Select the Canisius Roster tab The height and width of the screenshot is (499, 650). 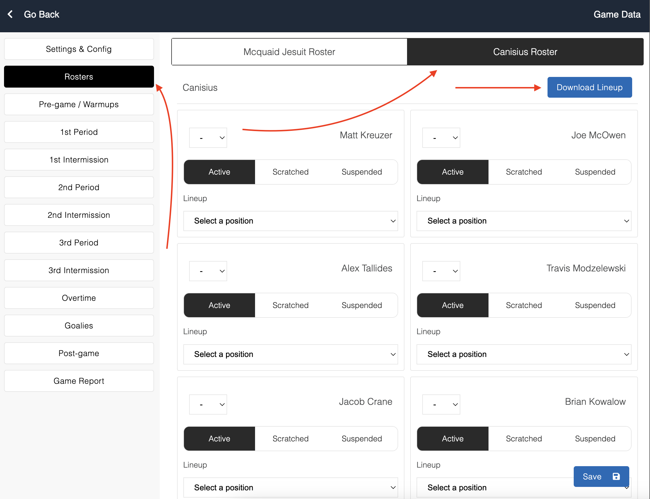coord(525,52)
